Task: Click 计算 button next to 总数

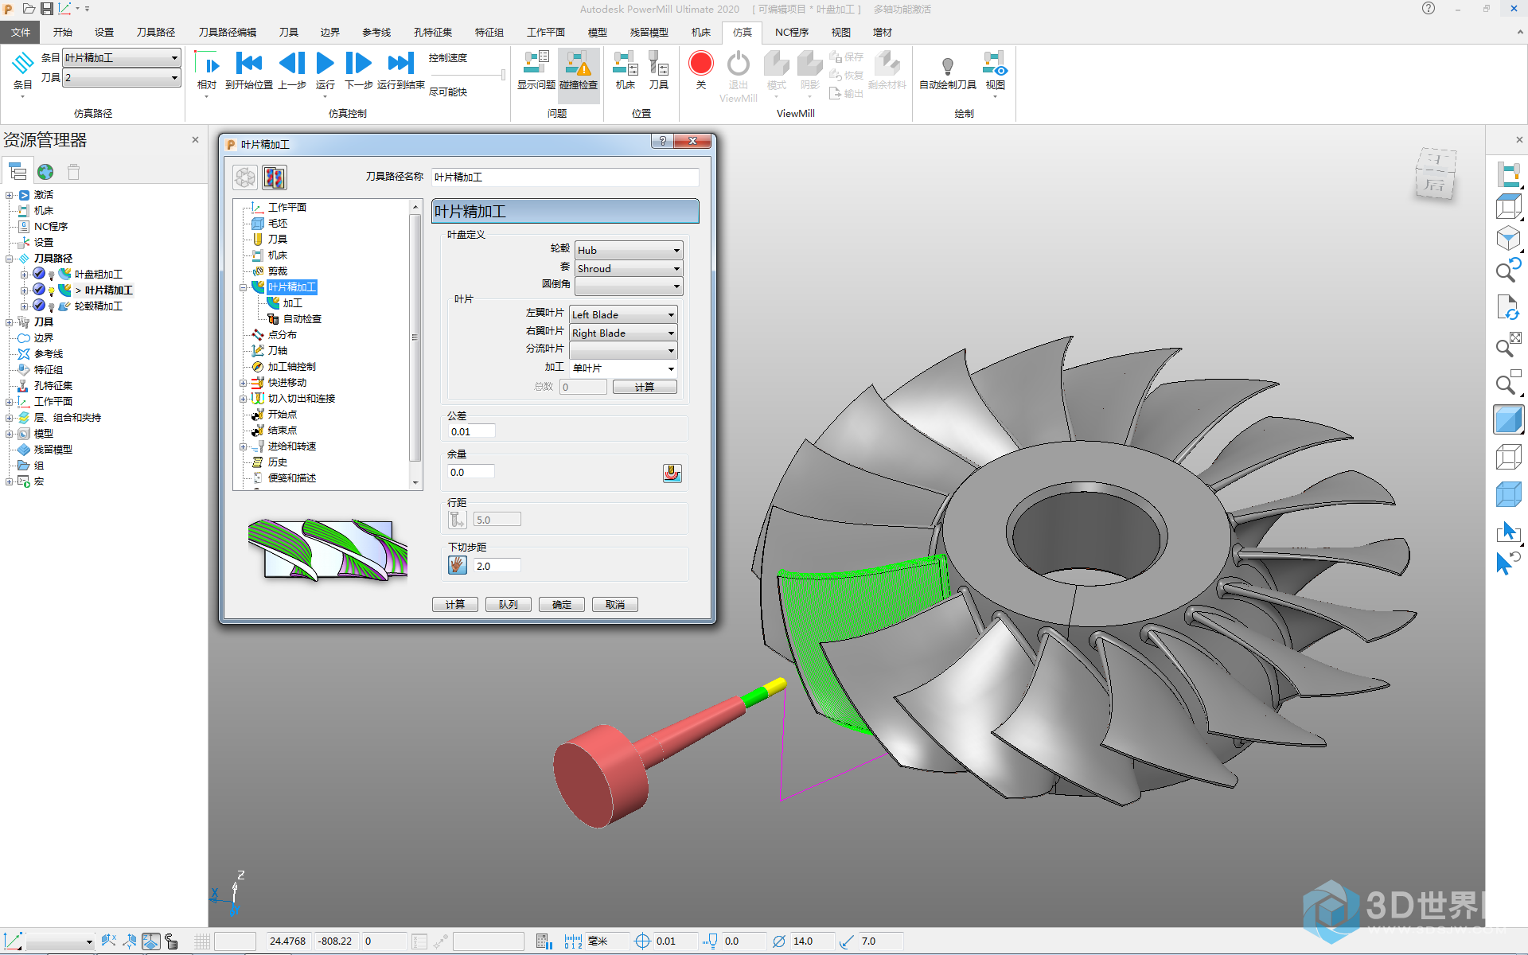Action: [645, 388]
